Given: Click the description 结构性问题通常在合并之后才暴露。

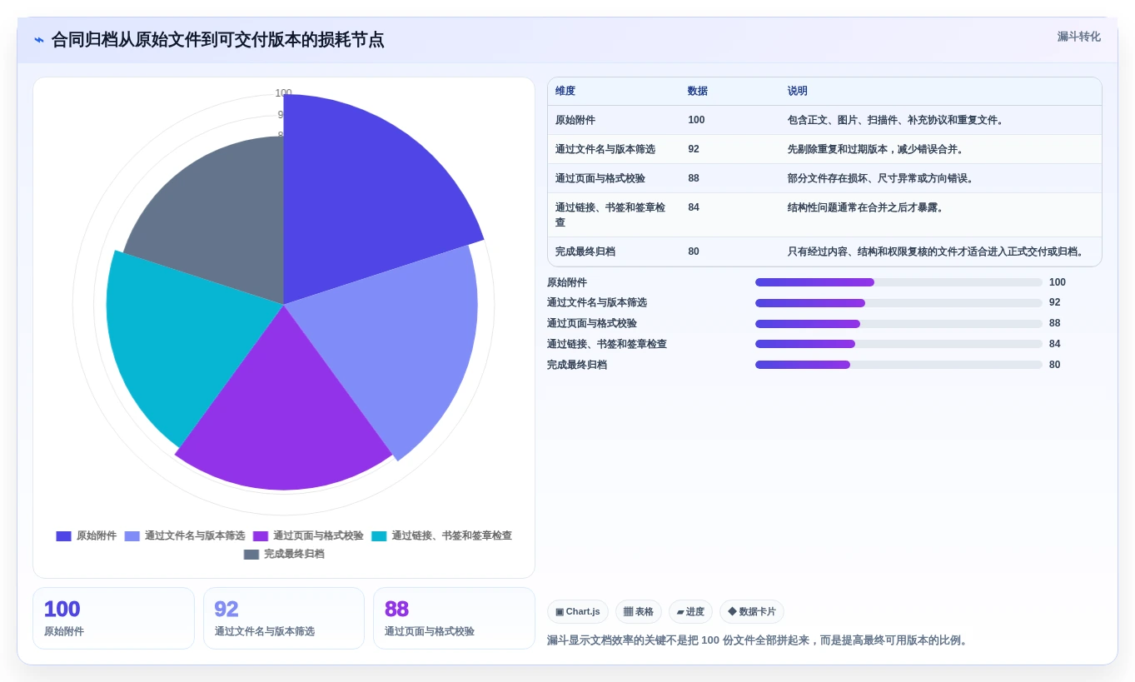Looking at the screenshot, I should click(x=868, y=207).
